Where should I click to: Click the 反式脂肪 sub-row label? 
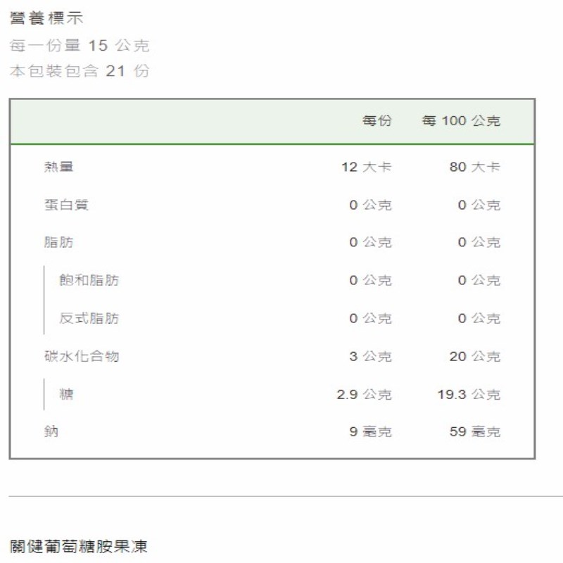tap(89, 319)
